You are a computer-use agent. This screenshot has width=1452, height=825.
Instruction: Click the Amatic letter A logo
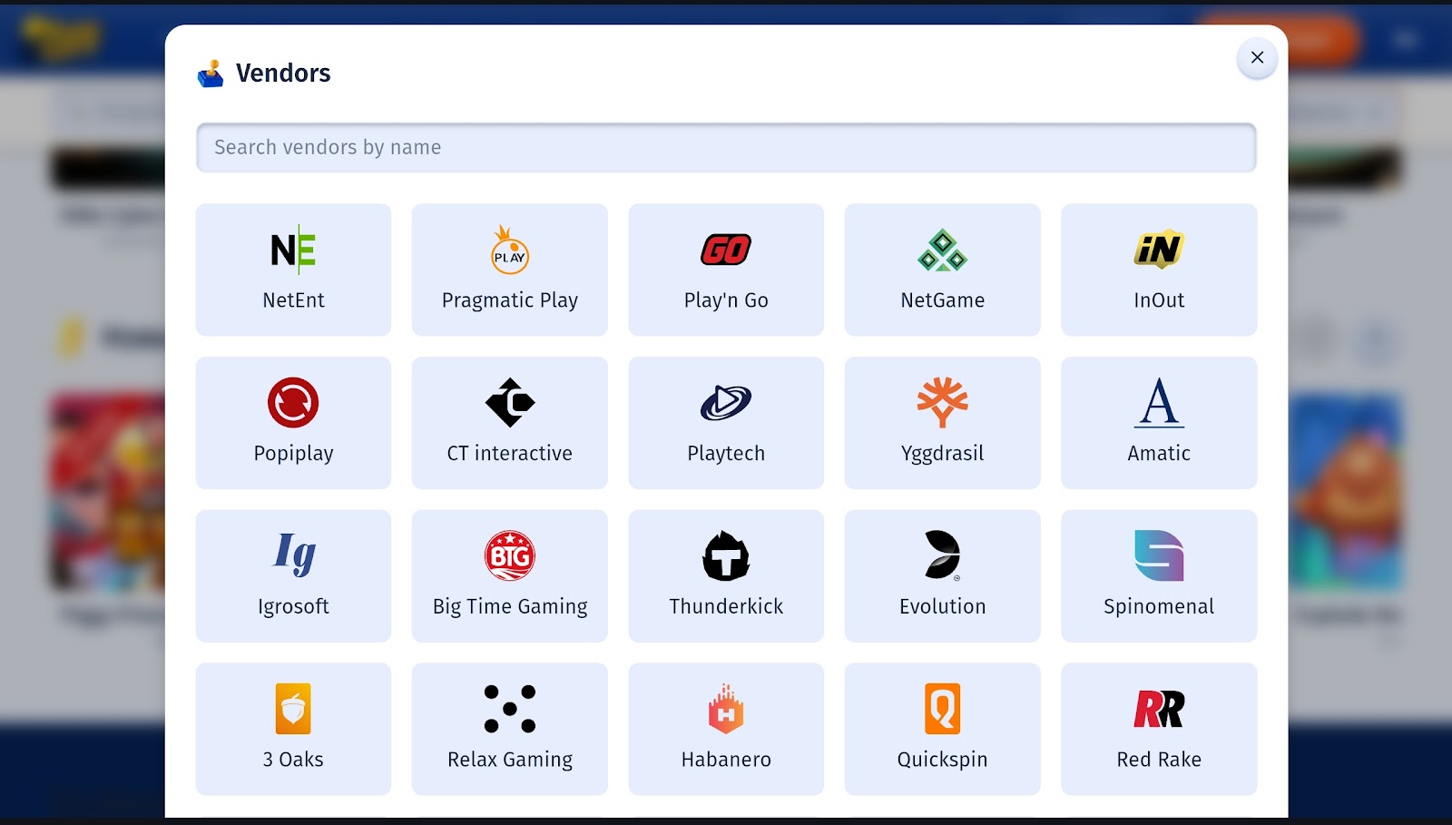click(1159, 402)
